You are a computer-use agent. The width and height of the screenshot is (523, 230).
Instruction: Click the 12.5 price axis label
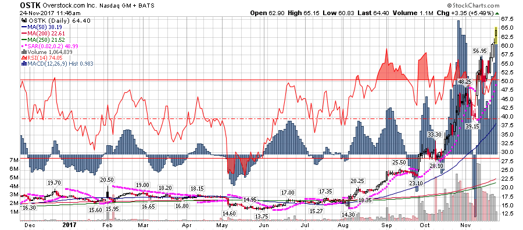pos(507,214)
